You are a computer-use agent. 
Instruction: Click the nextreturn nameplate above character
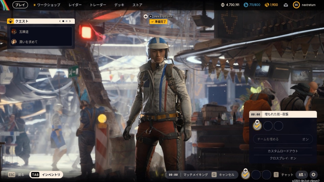pos(163,16)
